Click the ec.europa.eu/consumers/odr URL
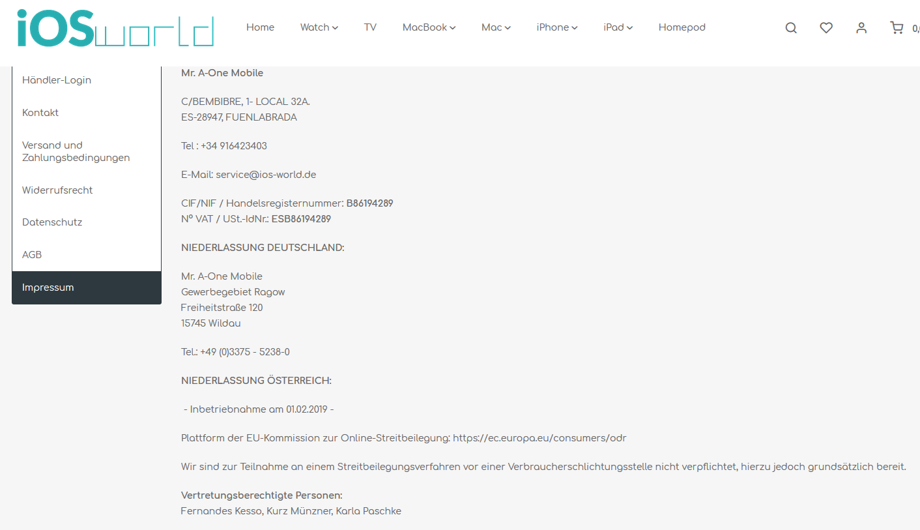Image resolution: width=920 pixels, height=530 pixels. pyautogui.click(x=539, y=438)
